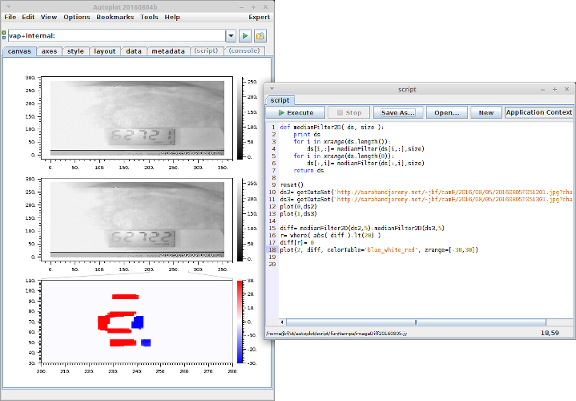Click the vap+internal address input field
The width and height of the screenshot is (576, 401).
click(x=116, y=36)
